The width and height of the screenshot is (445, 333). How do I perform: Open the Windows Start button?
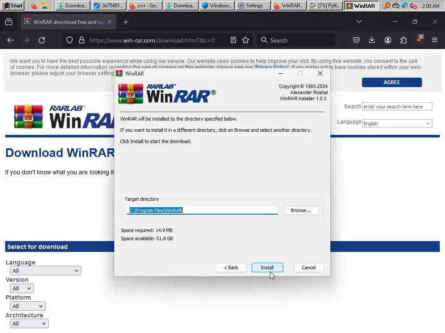point(13,5)
